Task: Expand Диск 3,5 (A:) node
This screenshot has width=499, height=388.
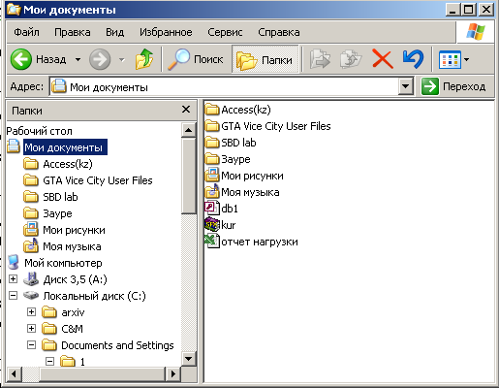Action: [x=13, y=279]
